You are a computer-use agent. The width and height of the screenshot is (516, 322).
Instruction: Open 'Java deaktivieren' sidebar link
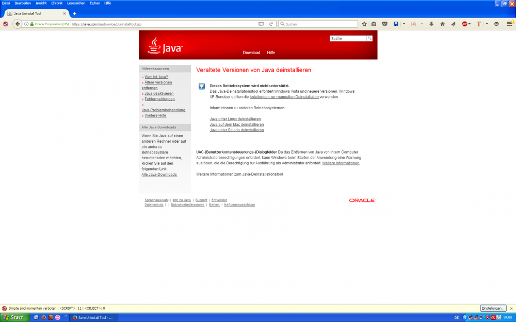[159, 94]
